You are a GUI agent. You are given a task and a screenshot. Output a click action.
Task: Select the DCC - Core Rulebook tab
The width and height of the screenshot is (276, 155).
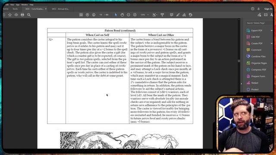(34, 9)
